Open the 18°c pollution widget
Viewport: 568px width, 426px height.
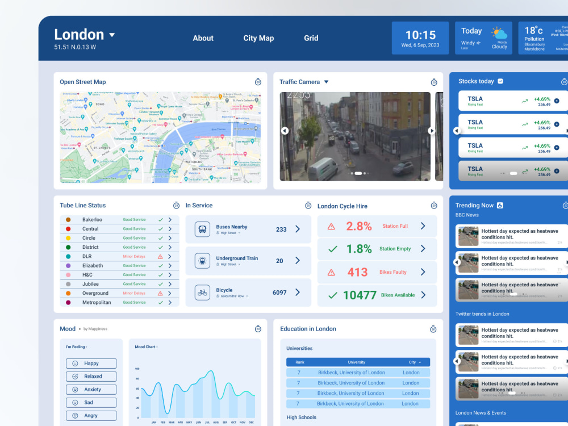[x=543, y=38]
